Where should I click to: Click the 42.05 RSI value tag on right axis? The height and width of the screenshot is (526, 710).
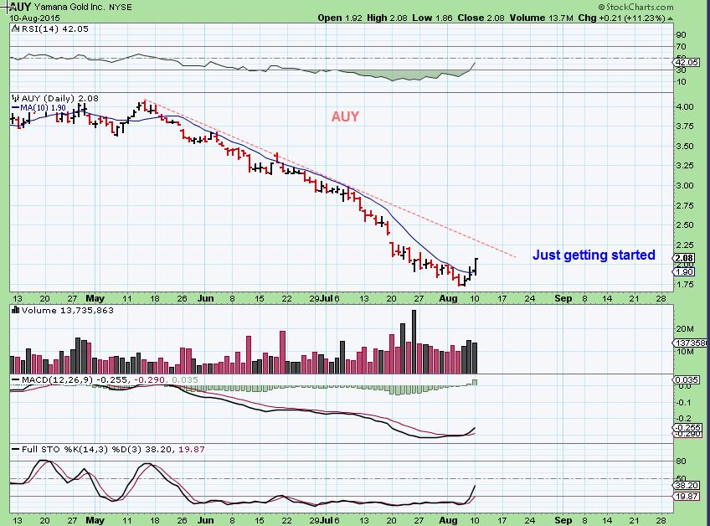pyautogui.click(x=687, y=63)
